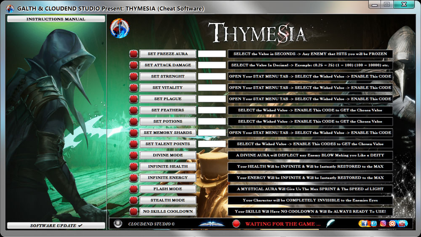Click the WAITING FOR THE GAME status text
The image size is (421, 237).
click(x=283, y=224)
